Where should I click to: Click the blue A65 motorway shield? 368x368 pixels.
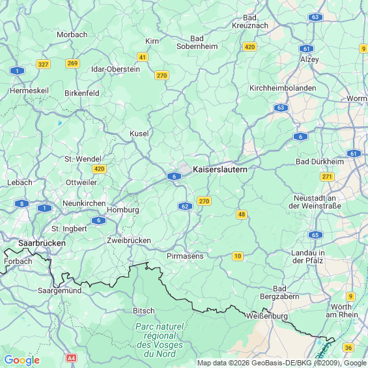(315, 235)
